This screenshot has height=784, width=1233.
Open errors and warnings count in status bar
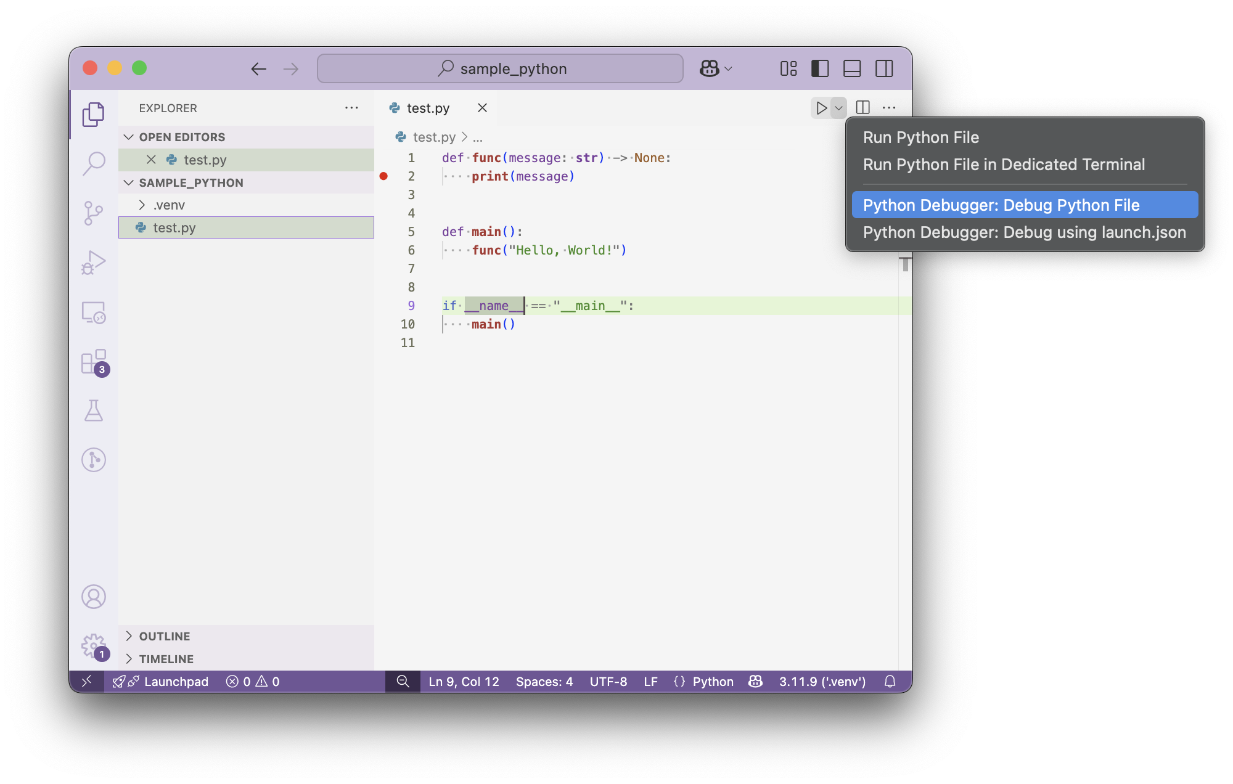pos(253,681)
